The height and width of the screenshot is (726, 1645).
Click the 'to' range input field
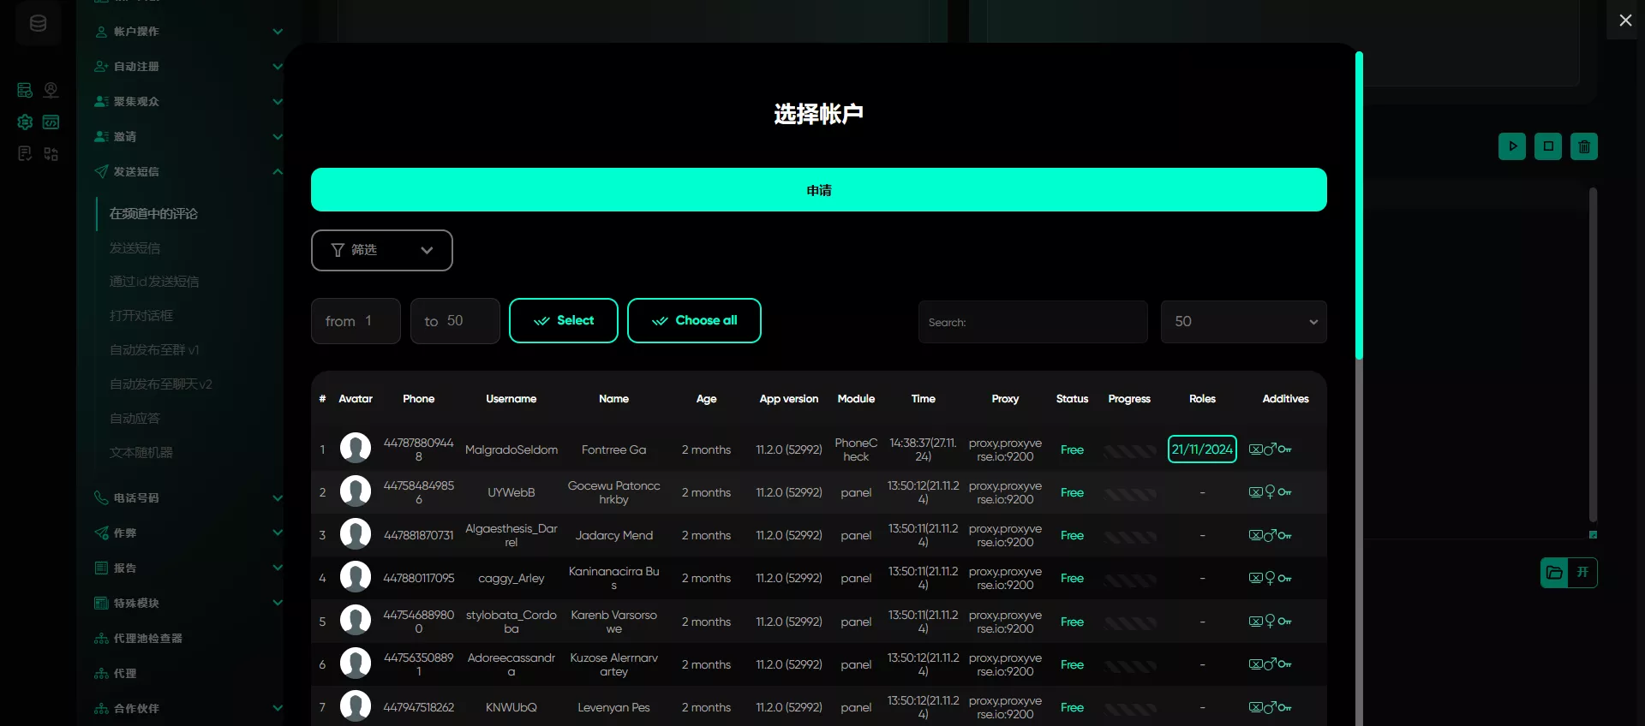click(x=455, y=321)
